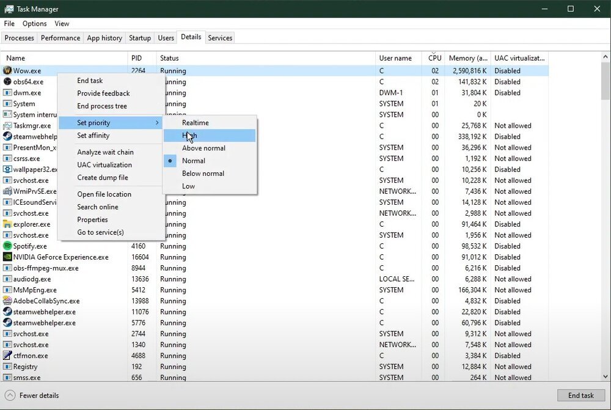Click the obs64.exe process icon
This screenshot has height=410, width=611.
click(x=7, y=82)
